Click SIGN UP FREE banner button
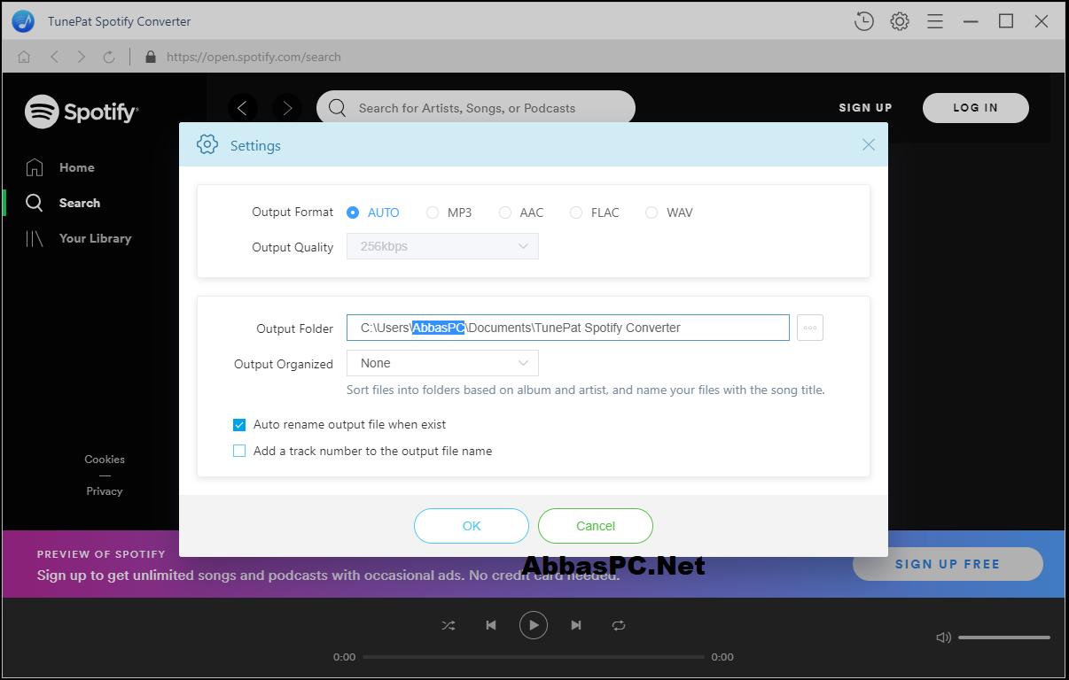This screenshot has height=680, width=1069. click(948, 564)
